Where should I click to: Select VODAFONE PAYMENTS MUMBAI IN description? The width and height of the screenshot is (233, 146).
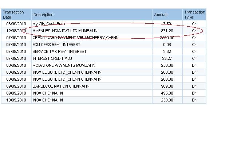[x=64, y=65]
